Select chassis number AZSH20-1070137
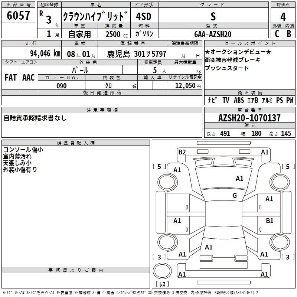This screenshot has width=297, height=297. pos(249,118)
